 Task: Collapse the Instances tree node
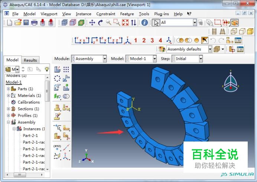pyautogui.click(x=14, y=129)
